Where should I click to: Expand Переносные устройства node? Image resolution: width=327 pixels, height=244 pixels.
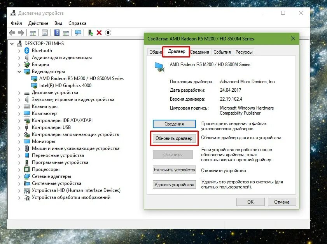pyautogui.click(x=19, y=156)
